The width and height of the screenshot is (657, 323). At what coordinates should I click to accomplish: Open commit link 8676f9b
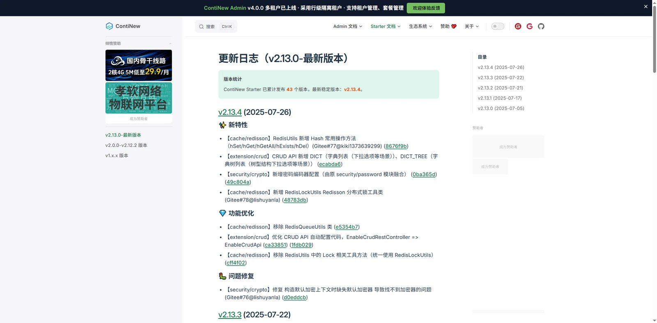pyautogui.click(x=396, y=146)
